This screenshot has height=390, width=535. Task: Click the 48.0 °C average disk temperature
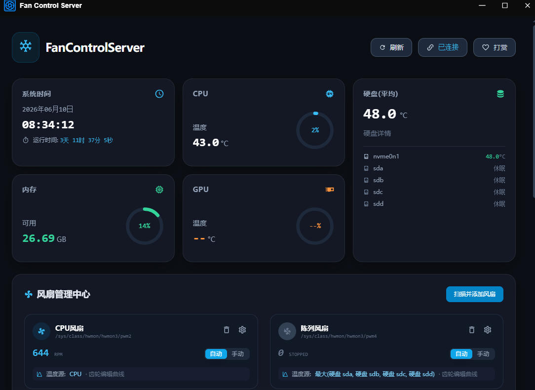pos(385,114)
